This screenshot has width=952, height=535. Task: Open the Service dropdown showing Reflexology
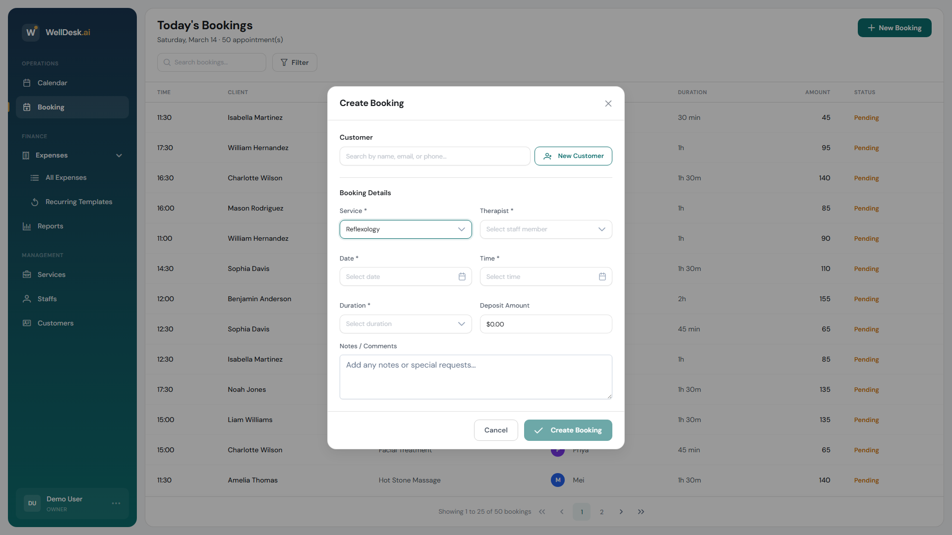click(405, 229)
